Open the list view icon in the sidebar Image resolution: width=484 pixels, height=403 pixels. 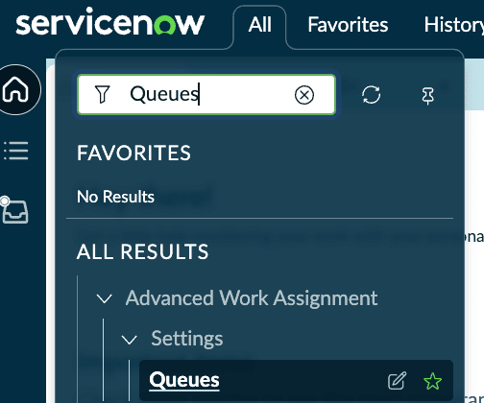click(16, 151)
